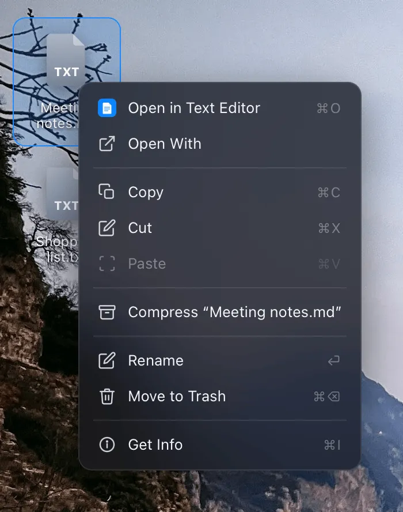
Task: Choose Open in Text Editor
Action: click(220, 108)
